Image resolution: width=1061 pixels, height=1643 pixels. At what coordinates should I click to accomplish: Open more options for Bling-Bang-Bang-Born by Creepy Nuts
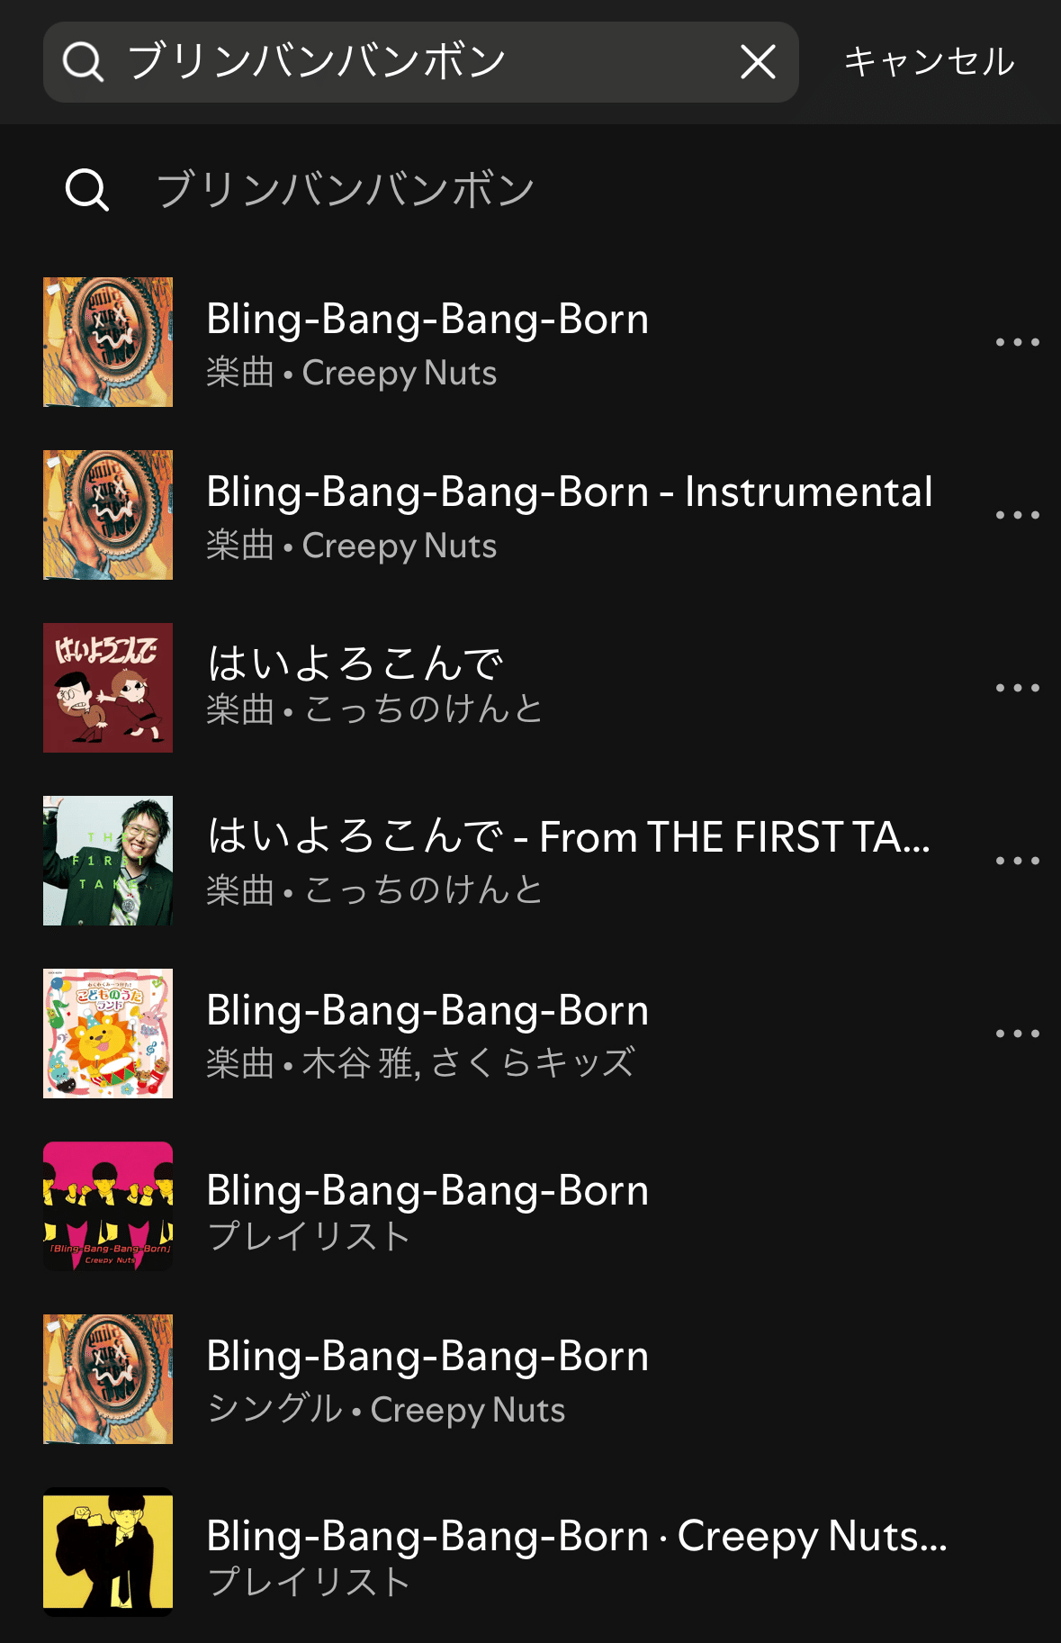click(x=1017, y=342)
